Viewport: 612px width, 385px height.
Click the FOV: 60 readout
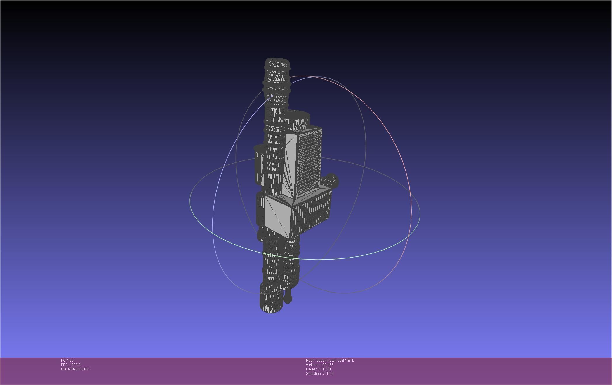pyautogui.click(x=67, y=360)
